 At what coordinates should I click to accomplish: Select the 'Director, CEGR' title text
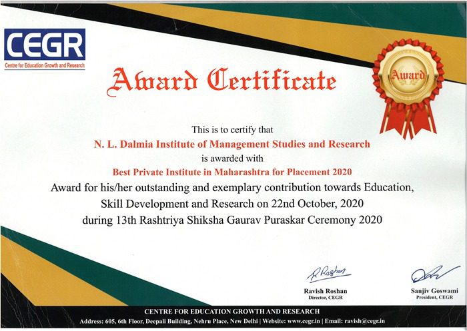pyautogui.click(x=326, y=300)
